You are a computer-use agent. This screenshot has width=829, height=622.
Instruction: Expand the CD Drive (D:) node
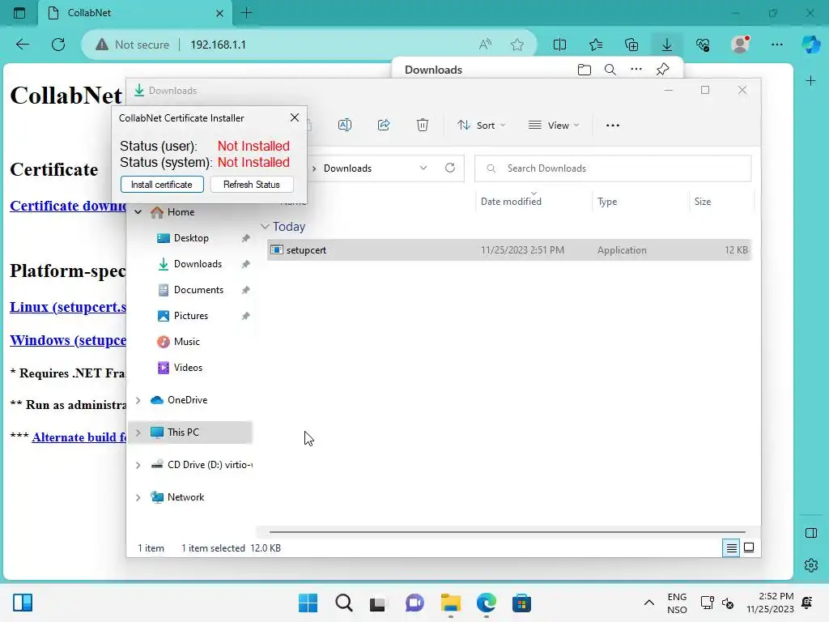pyautogui.click(x=138, y=465)
